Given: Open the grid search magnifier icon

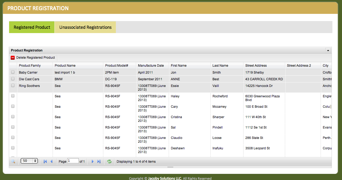Looking at the screenshot, I should coord(13,161).
